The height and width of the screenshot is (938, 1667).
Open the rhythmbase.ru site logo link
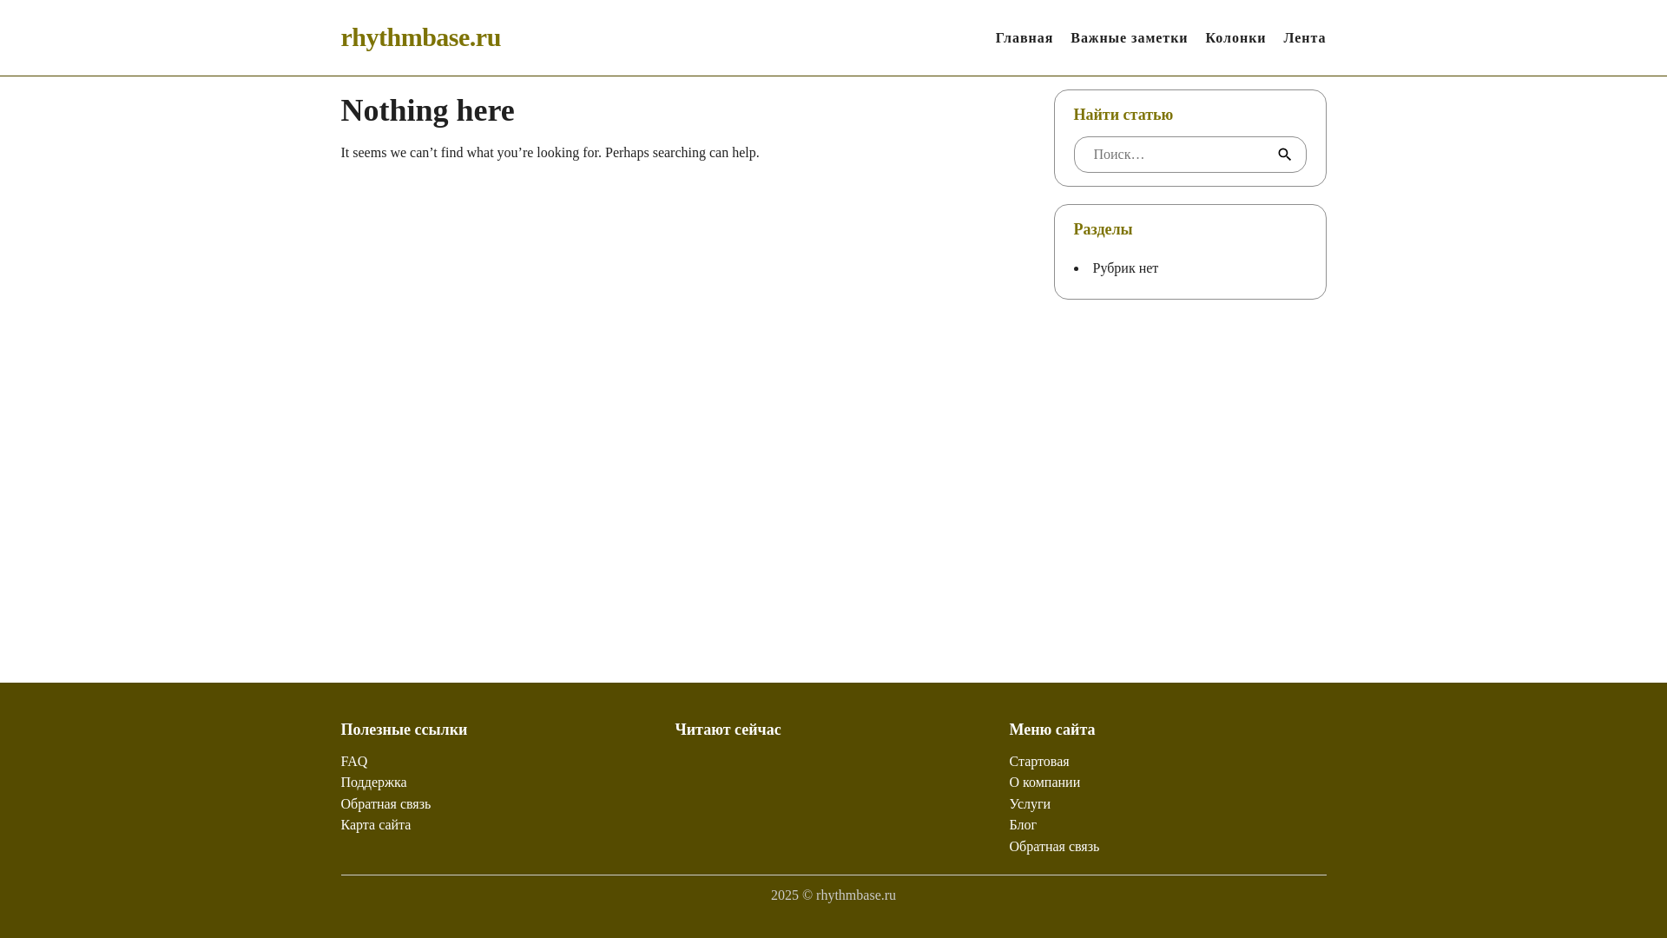(420, 37)
